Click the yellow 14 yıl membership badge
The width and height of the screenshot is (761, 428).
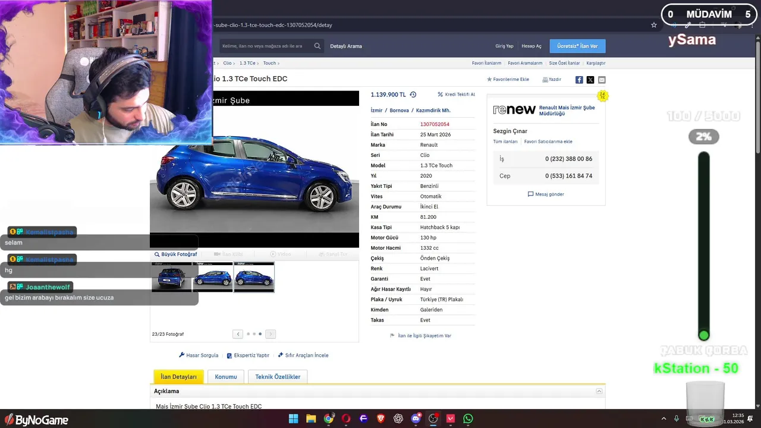pos(602,96)
